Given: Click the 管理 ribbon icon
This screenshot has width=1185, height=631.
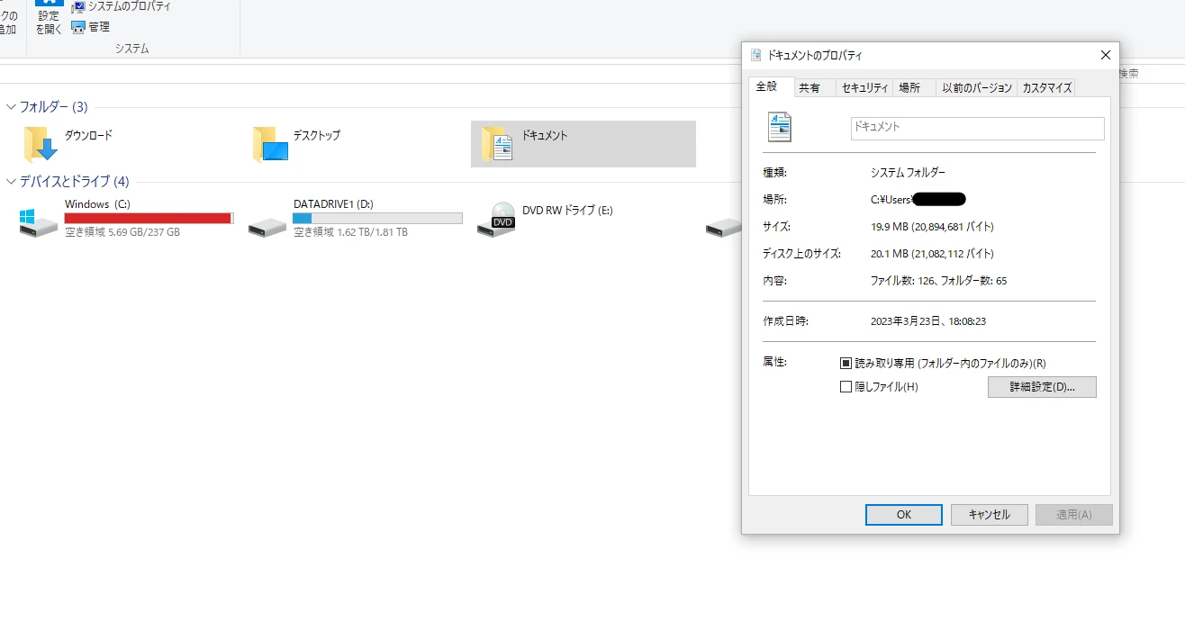Looking at the screenshot, I should click(x=78, y=27).
